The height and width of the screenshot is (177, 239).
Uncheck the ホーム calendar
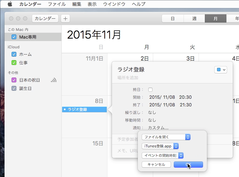click(14, 54)
